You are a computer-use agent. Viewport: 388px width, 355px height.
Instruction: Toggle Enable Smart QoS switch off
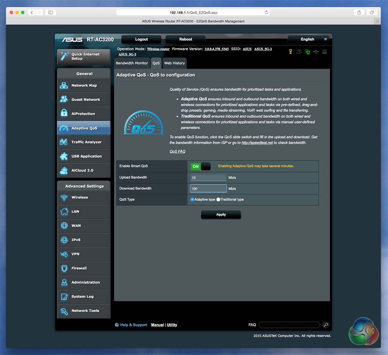tap(200, 166)
